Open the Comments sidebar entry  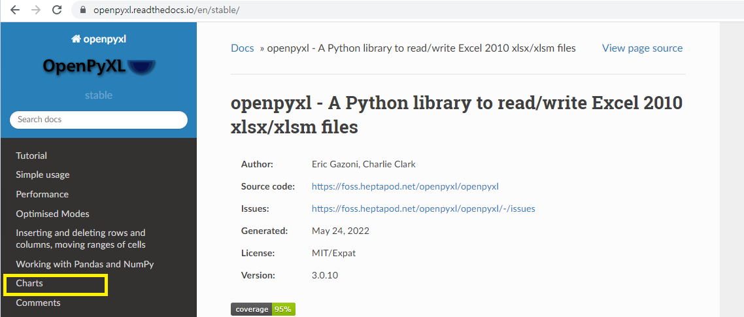pos(38,303)
